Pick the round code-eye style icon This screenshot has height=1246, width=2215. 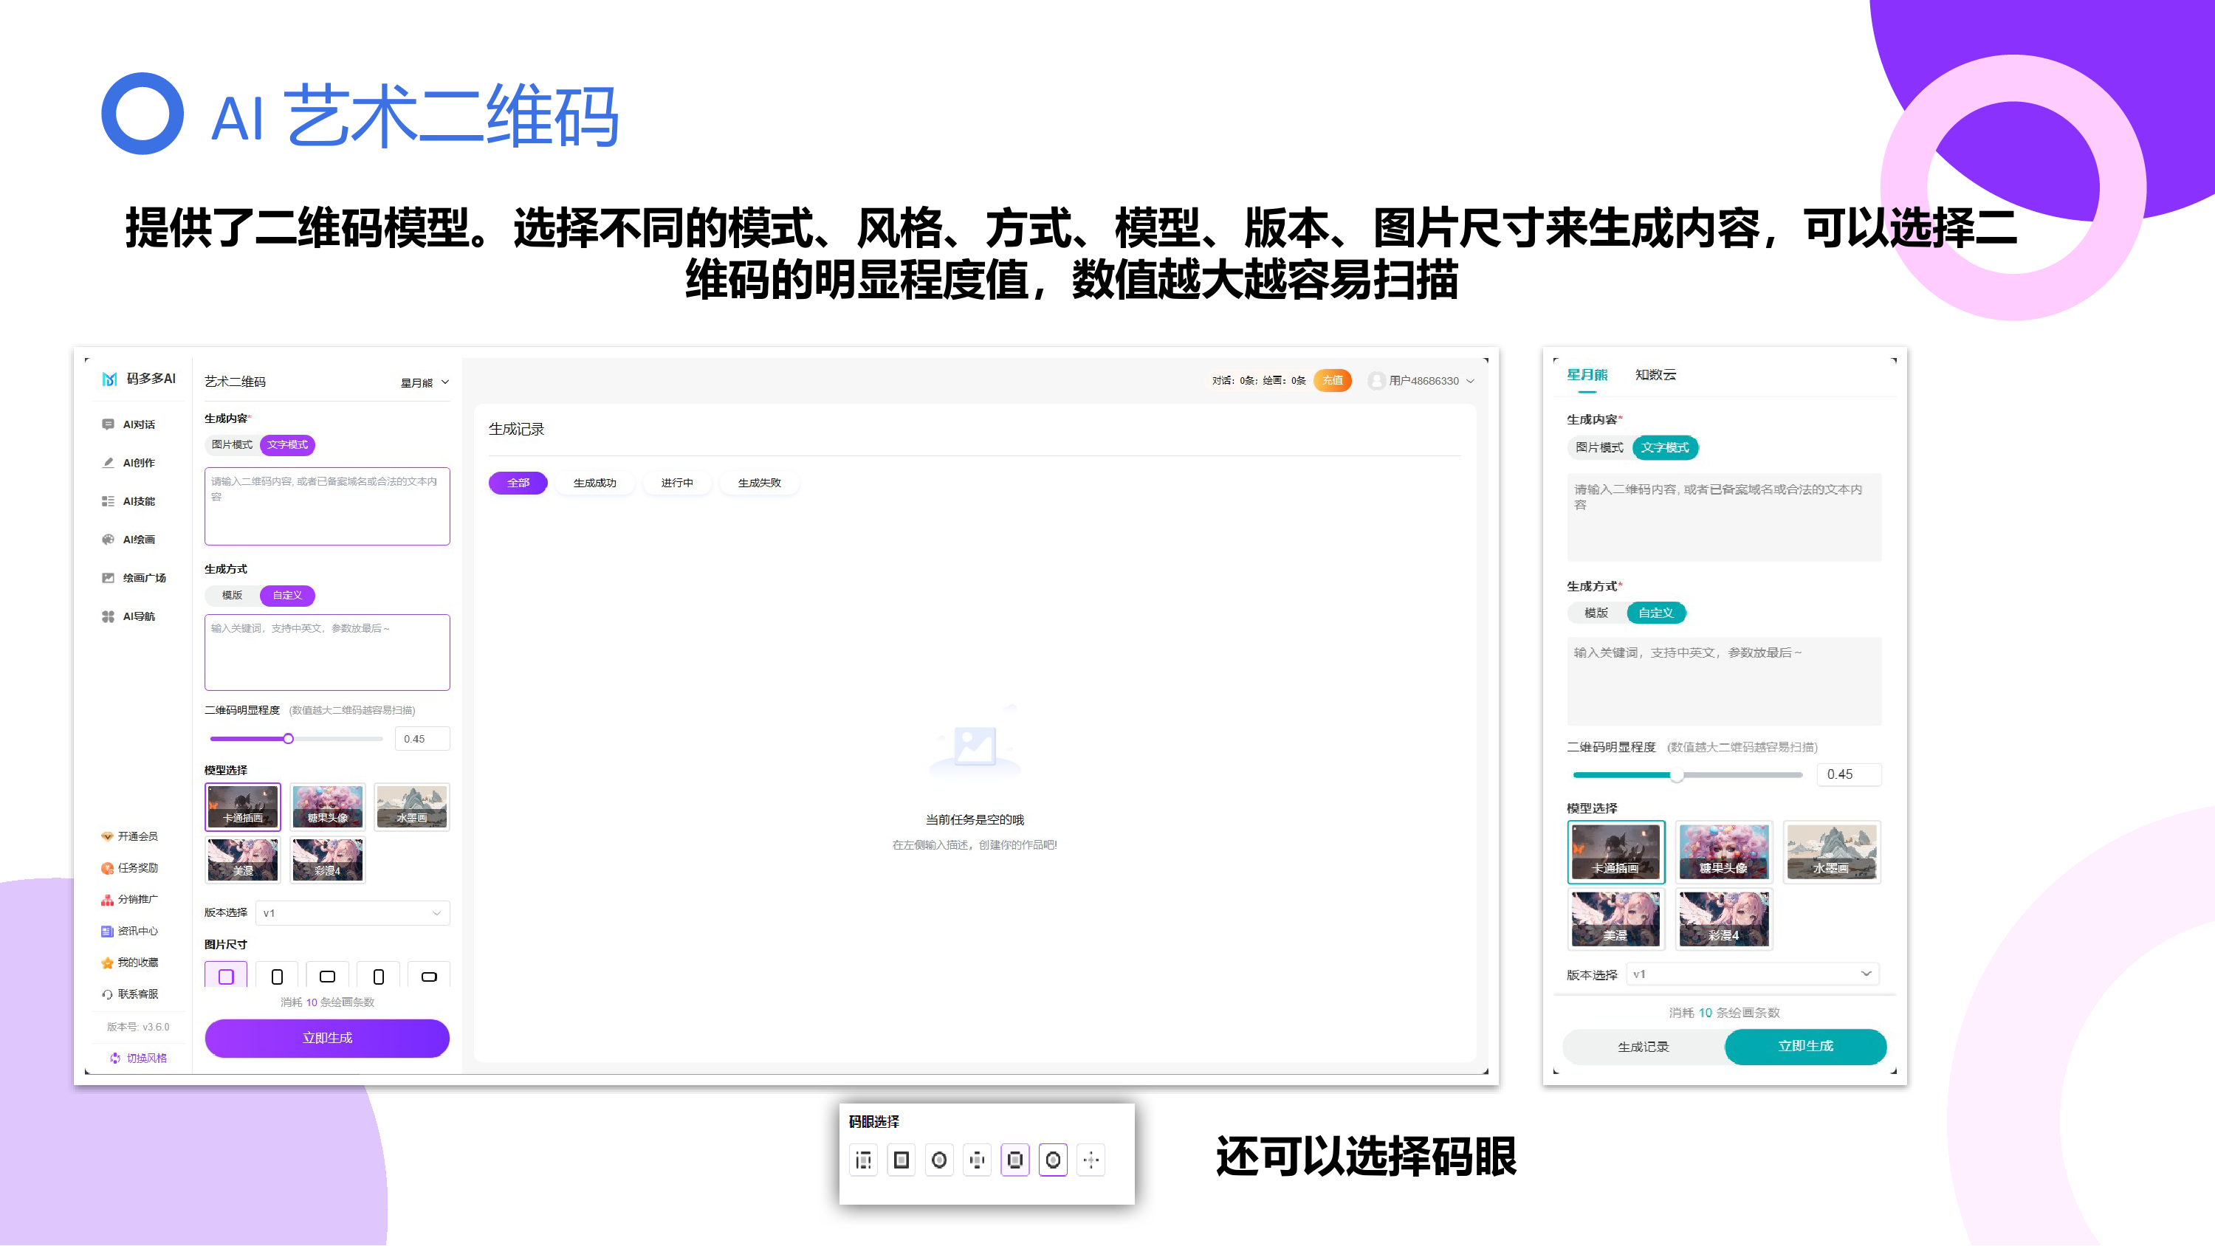point(939,1161)
